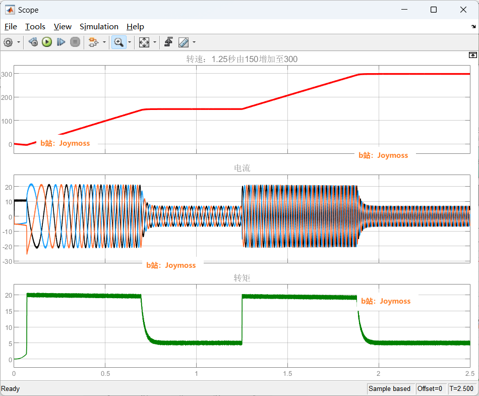
Task: Click the Help menu
Action: pos(135,27)
